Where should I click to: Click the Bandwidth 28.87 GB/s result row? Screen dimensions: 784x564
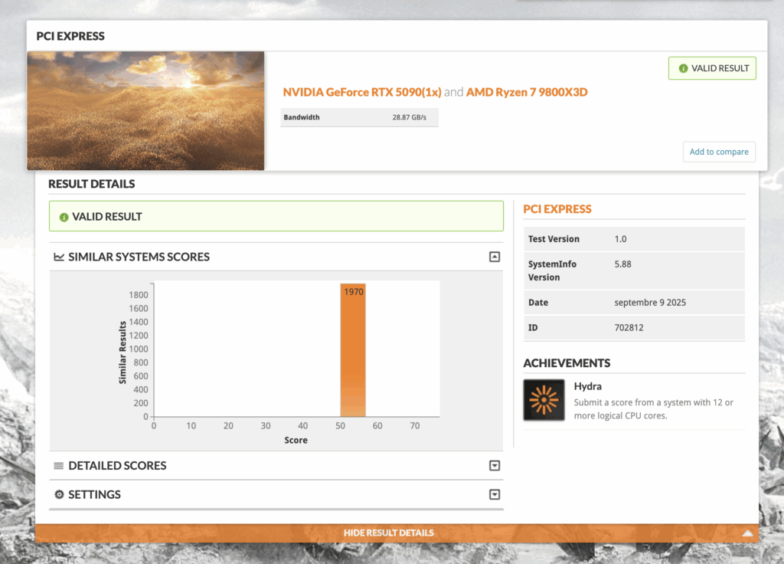tap(359, 117)
